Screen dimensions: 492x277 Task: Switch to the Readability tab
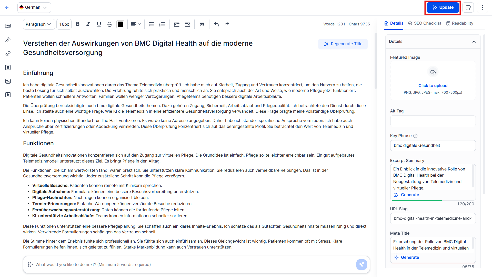tap(460, 23)
